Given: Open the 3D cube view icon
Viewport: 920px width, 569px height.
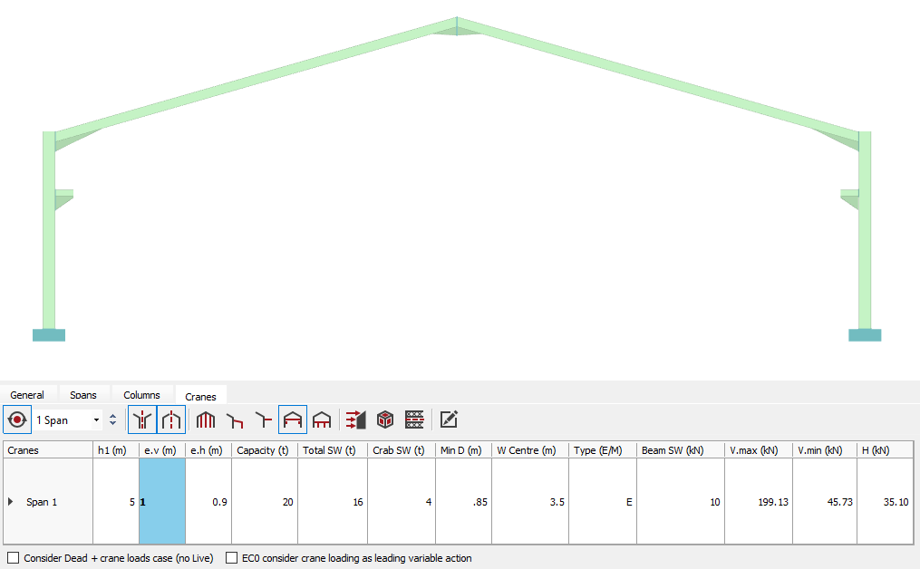Looking at the screenshot, I should click(385, 420).
